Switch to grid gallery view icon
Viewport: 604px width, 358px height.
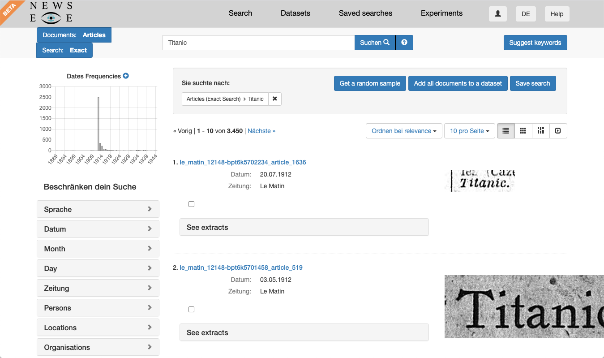click(x=523, y=131)
